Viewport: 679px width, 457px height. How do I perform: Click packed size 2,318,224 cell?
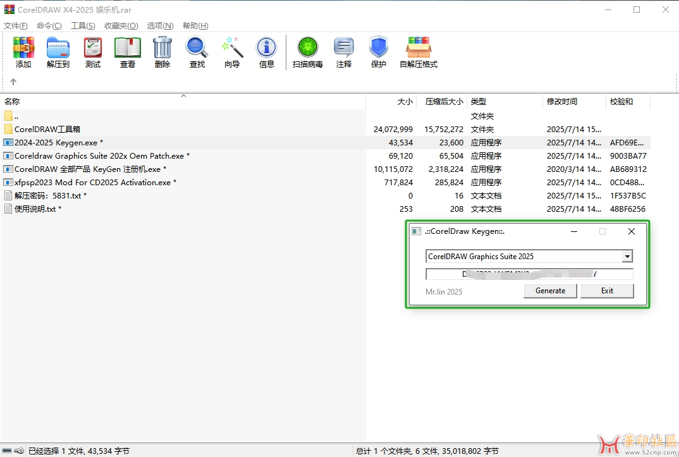[x=446, y=169]
